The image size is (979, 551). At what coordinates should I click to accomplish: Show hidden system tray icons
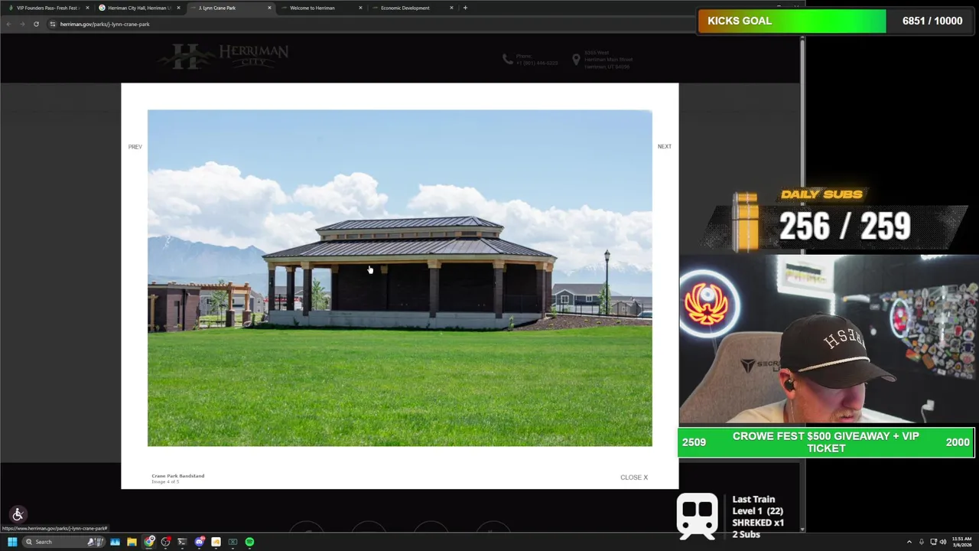click(909, 542)
